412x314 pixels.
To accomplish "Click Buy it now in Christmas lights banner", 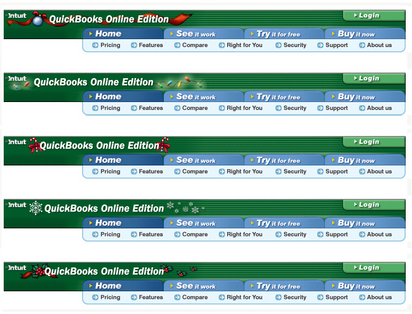I will point(365,97).
